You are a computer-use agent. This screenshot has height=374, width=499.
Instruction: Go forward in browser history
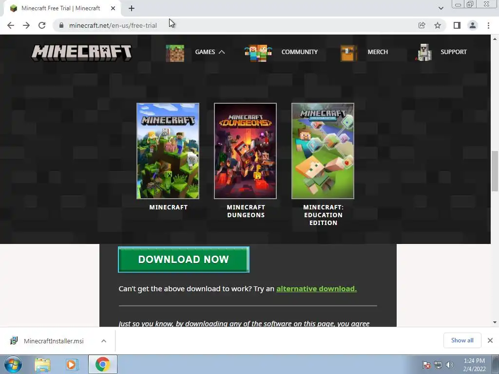coord(26,25)
